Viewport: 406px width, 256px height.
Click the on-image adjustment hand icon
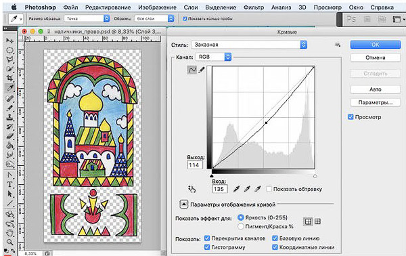192,189
